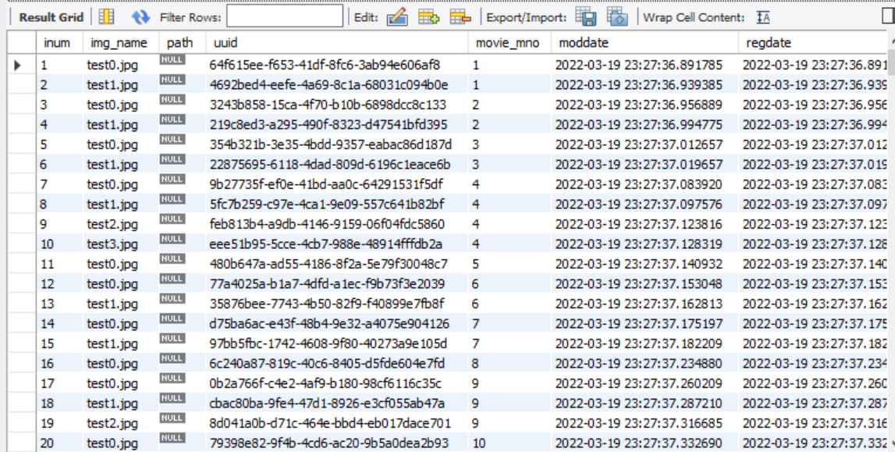Click the insert new row icon
Screen dimensions: 895x452
coord(428,17)
